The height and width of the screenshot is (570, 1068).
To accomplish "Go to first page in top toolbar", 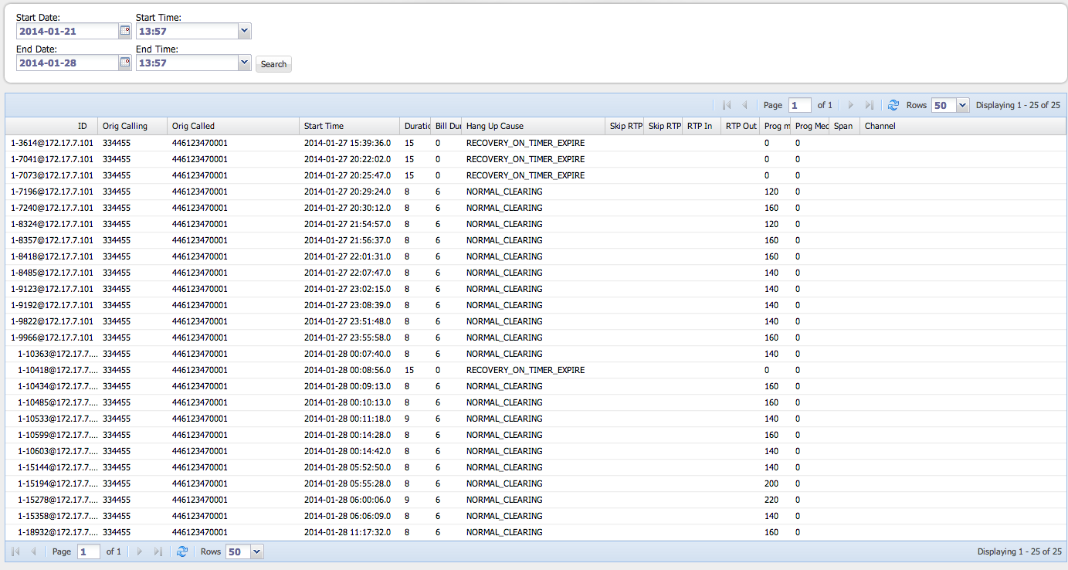I will 727,105.
